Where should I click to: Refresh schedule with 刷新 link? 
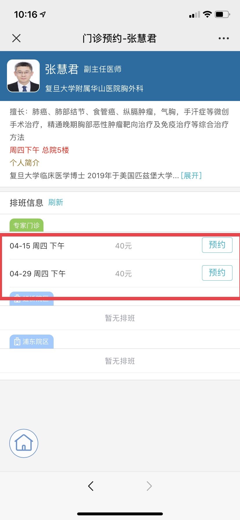56,202
